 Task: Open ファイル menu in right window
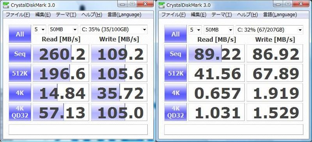click(x=174, y=14)
